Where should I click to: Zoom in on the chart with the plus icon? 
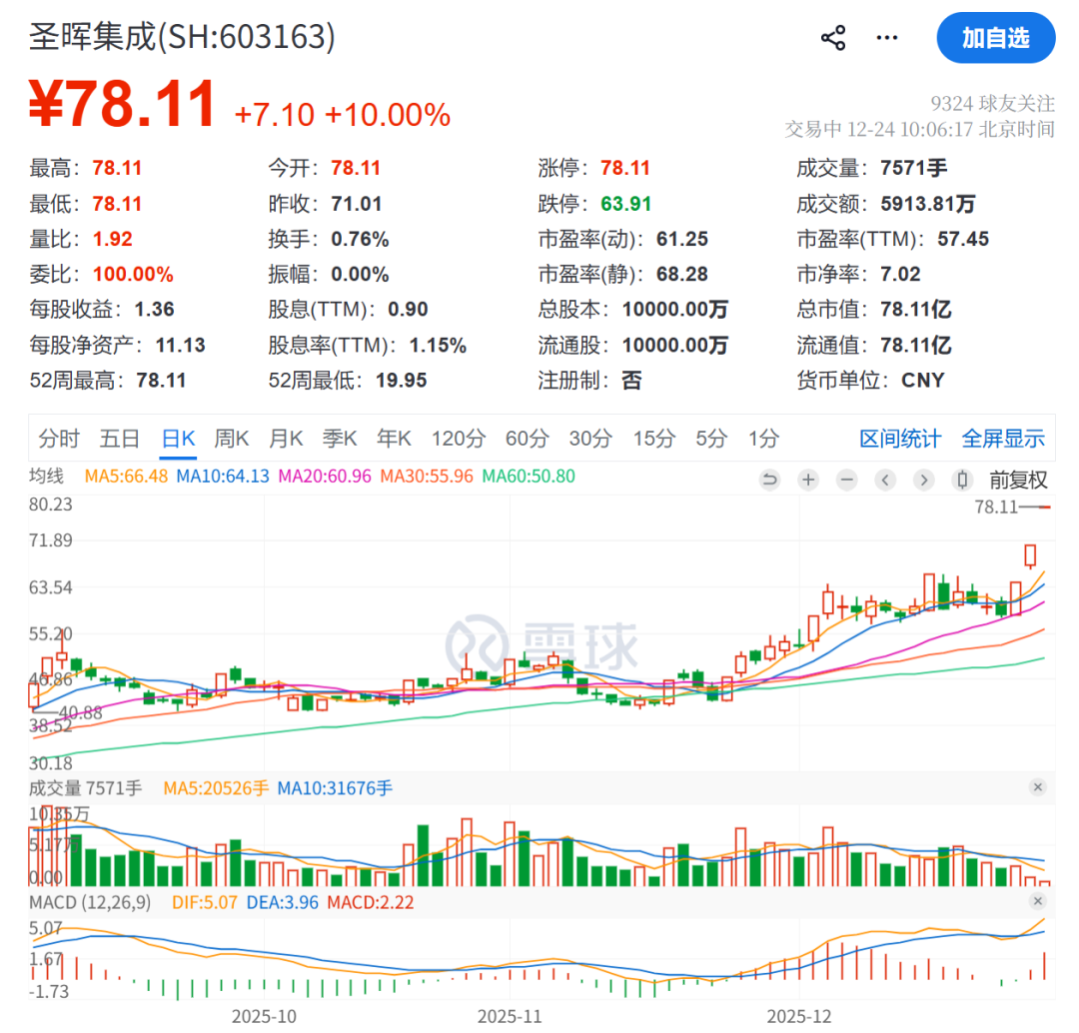click(807, 480)
